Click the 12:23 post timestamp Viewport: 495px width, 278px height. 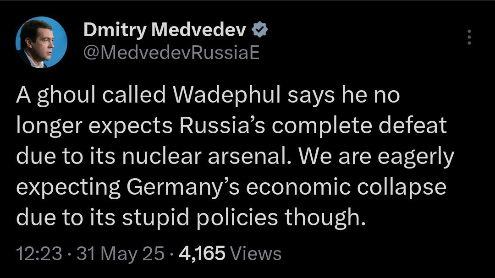tap(38, 253)
